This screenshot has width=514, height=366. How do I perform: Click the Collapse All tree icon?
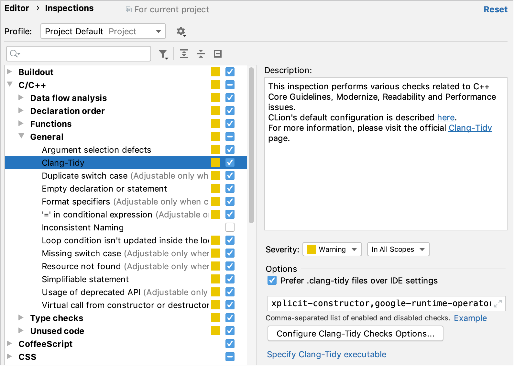[x=201, y=54]
